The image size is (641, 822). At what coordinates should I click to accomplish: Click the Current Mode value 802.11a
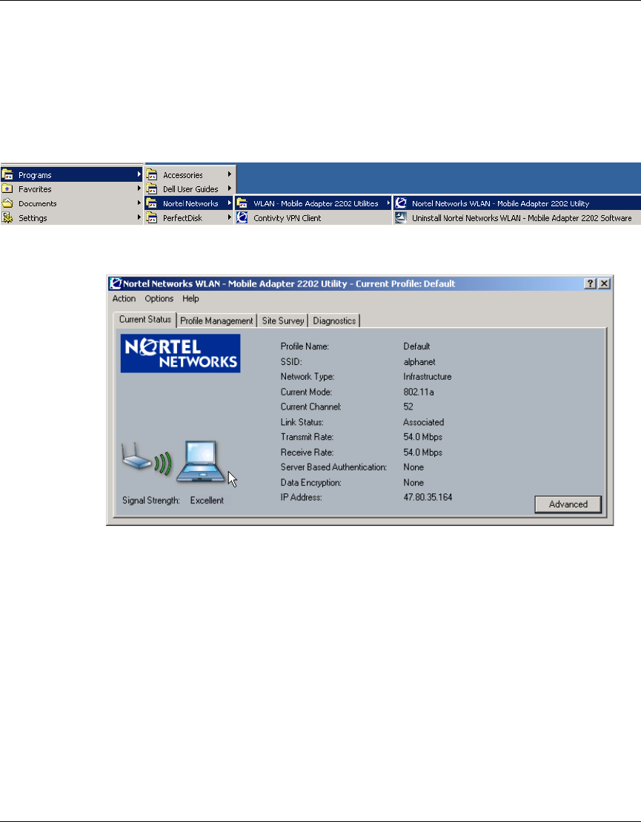tap(419, 392)
